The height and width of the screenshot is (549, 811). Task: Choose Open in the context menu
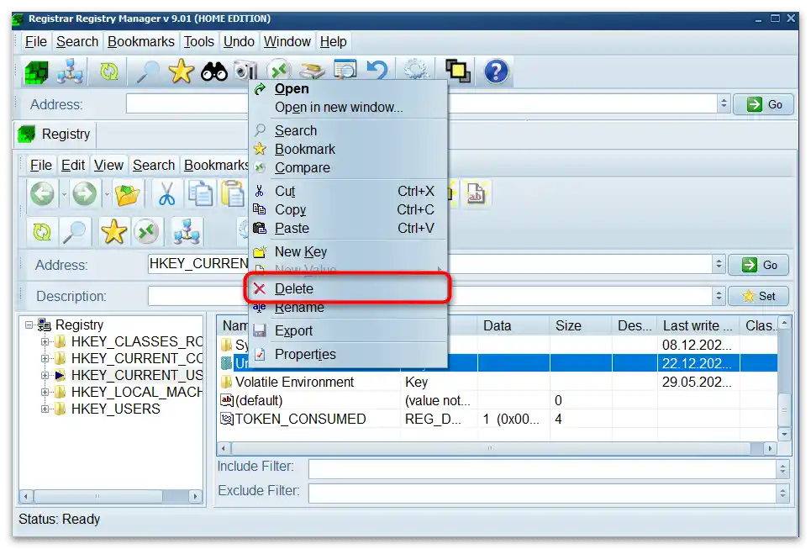(x=348, y=88)
